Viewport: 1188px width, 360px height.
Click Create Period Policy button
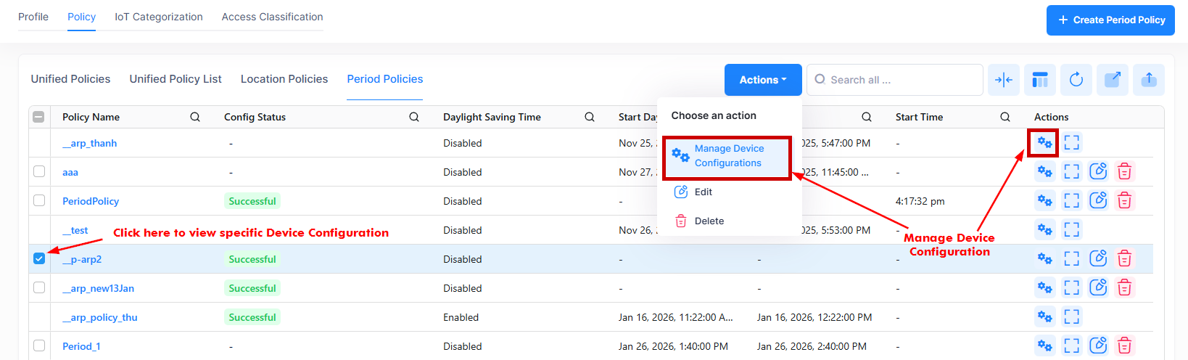[x=1110, y=20]
